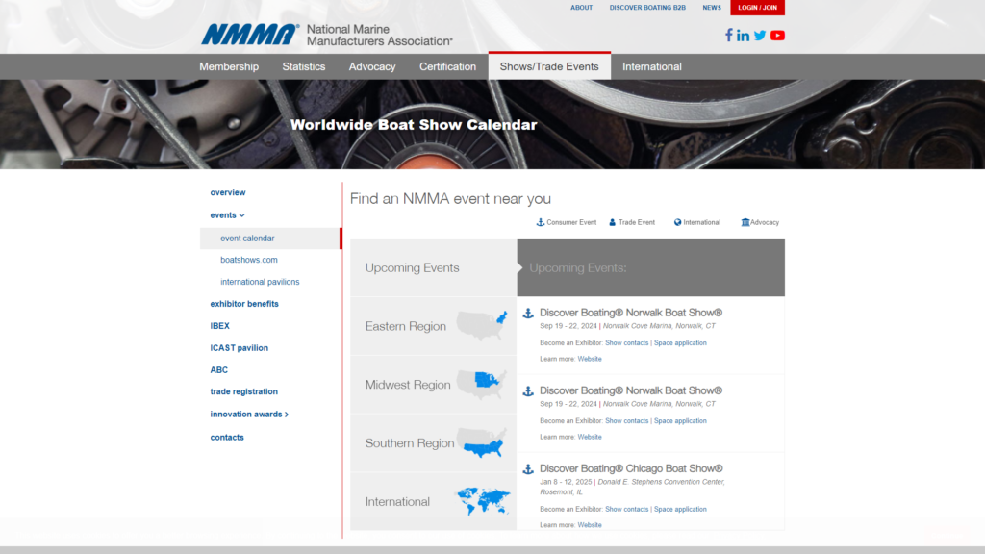Open the Advocacy menu
The image size is (985, 554).
point(372,66)
